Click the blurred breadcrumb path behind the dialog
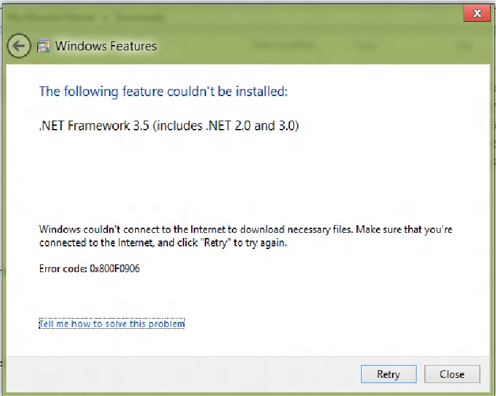Viewport: 496px width, 396px height. (x=85, y=17)
